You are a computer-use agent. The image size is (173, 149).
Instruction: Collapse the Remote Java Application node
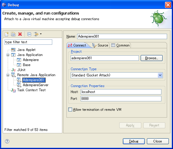click(8, 75)
